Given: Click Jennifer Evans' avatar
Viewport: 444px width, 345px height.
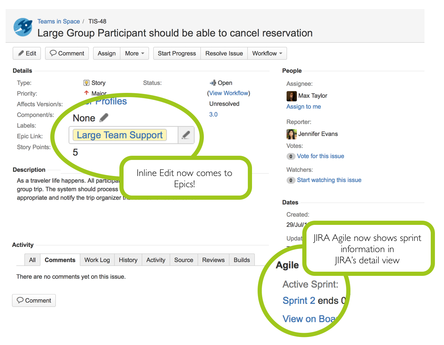Looking at the screenshot, I should (291, 134).
